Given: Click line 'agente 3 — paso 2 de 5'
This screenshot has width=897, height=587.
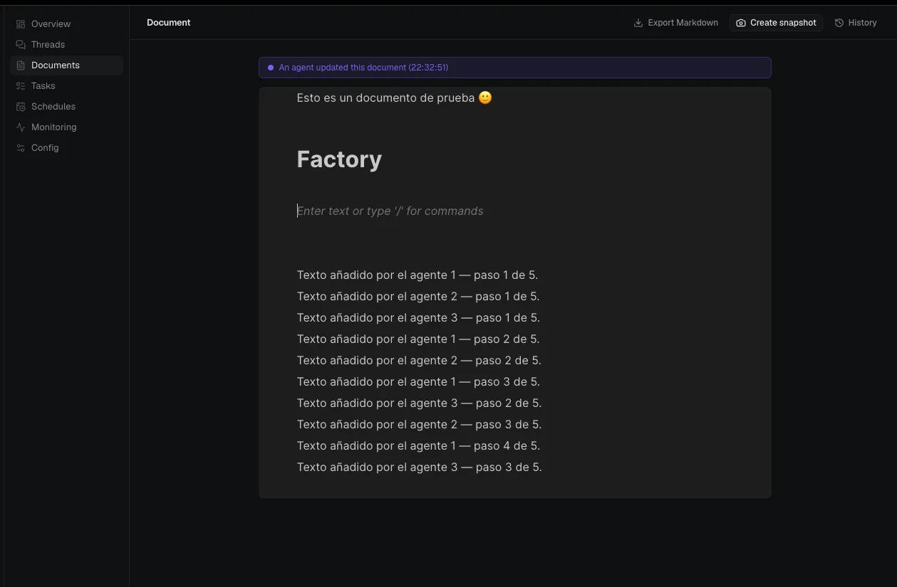Looking at the screenshot, I should point(419,403).
